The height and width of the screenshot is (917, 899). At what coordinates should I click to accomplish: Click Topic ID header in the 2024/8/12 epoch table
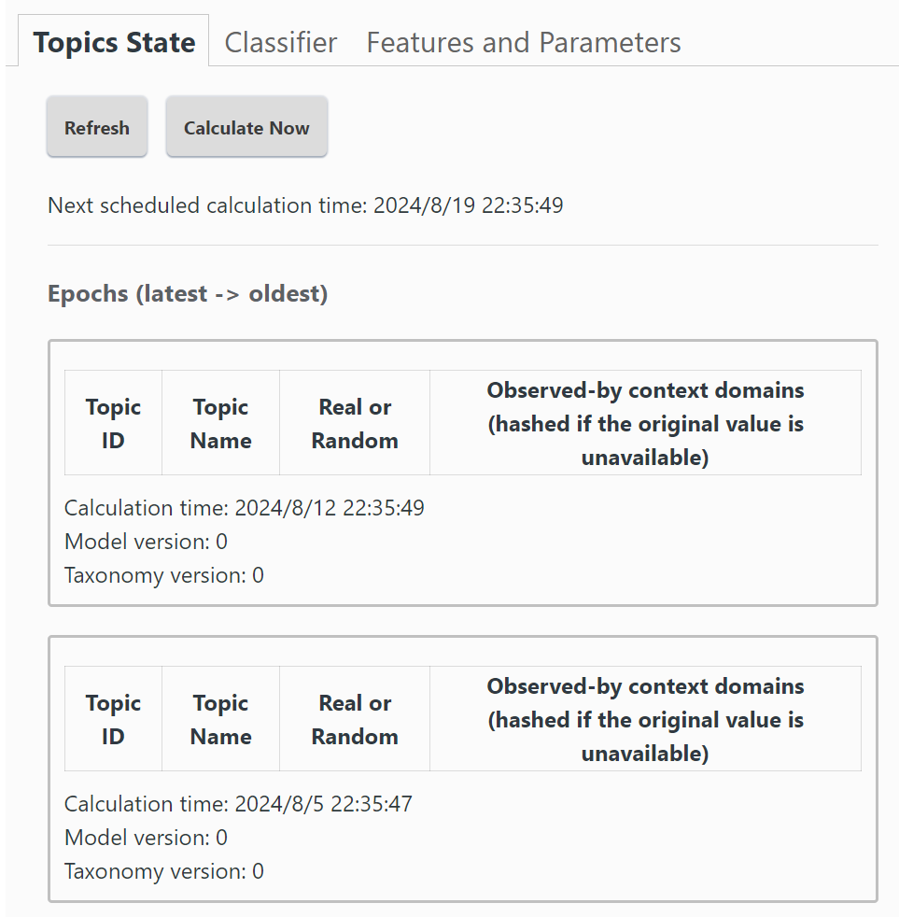tap(113, 423)
